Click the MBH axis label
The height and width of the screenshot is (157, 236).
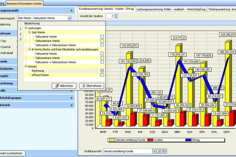(177, 132)
